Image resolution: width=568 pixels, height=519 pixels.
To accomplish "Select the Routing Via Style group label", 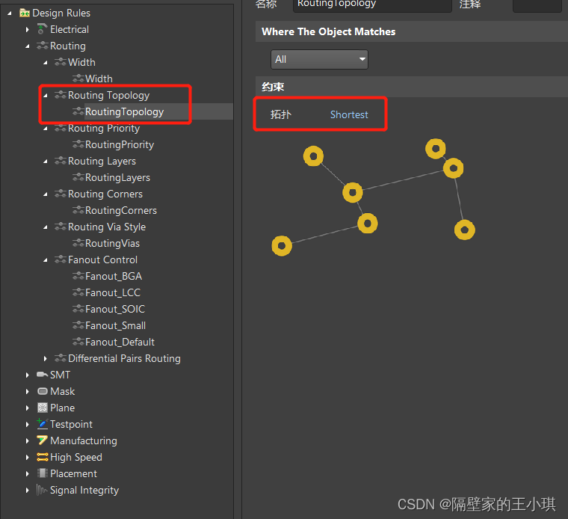I will [107, 227].
